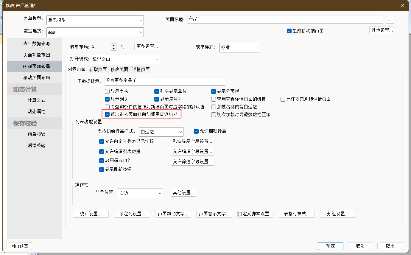Image resolution: width=411 pixels, height=255 pixels.
Task: Click the 确定 button
Action: (330, 246)
